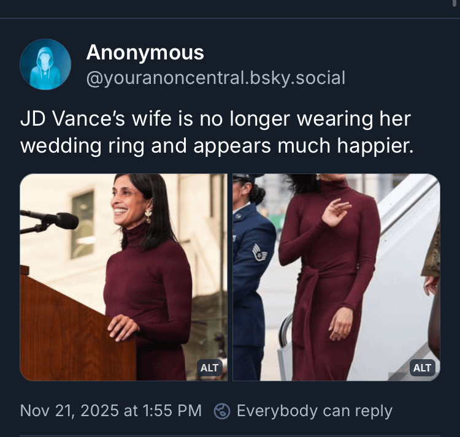
Task: Show ALT text on the right photo
Action: pyautogui.click(x=422, y=368)
